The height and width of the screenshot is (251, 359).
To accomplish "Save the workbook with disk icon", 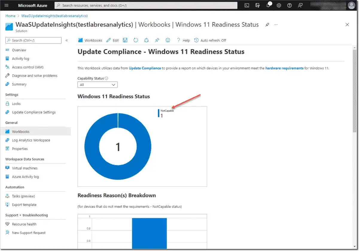I will click(125, 40).
